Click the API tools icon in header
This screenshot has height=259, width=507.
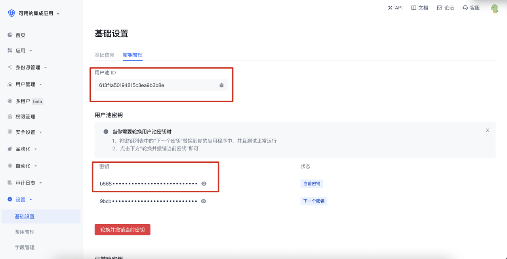(x=390, y=8)
